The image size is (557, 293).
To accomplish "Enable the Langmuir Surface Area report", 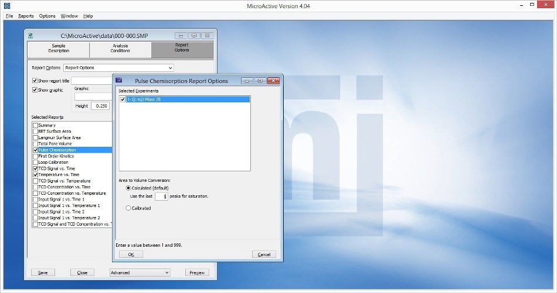I will point(35,137).
